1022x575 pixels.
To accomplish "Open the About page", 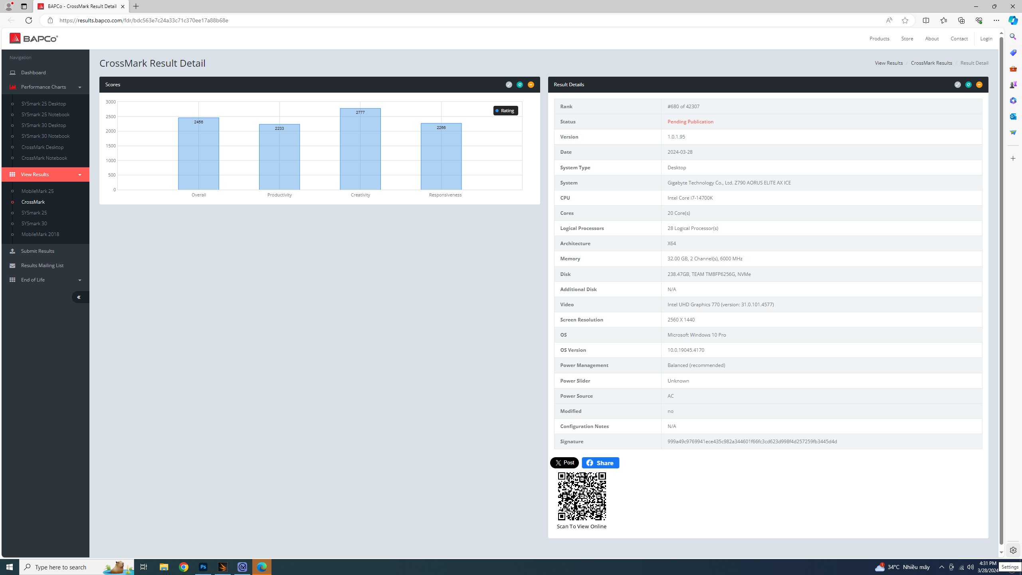I will coord(932,39).
